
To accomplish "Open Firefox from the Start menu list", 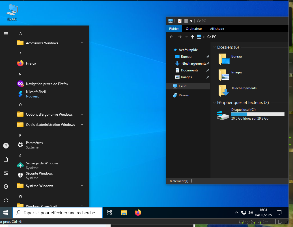I will (x=31, y=63).
